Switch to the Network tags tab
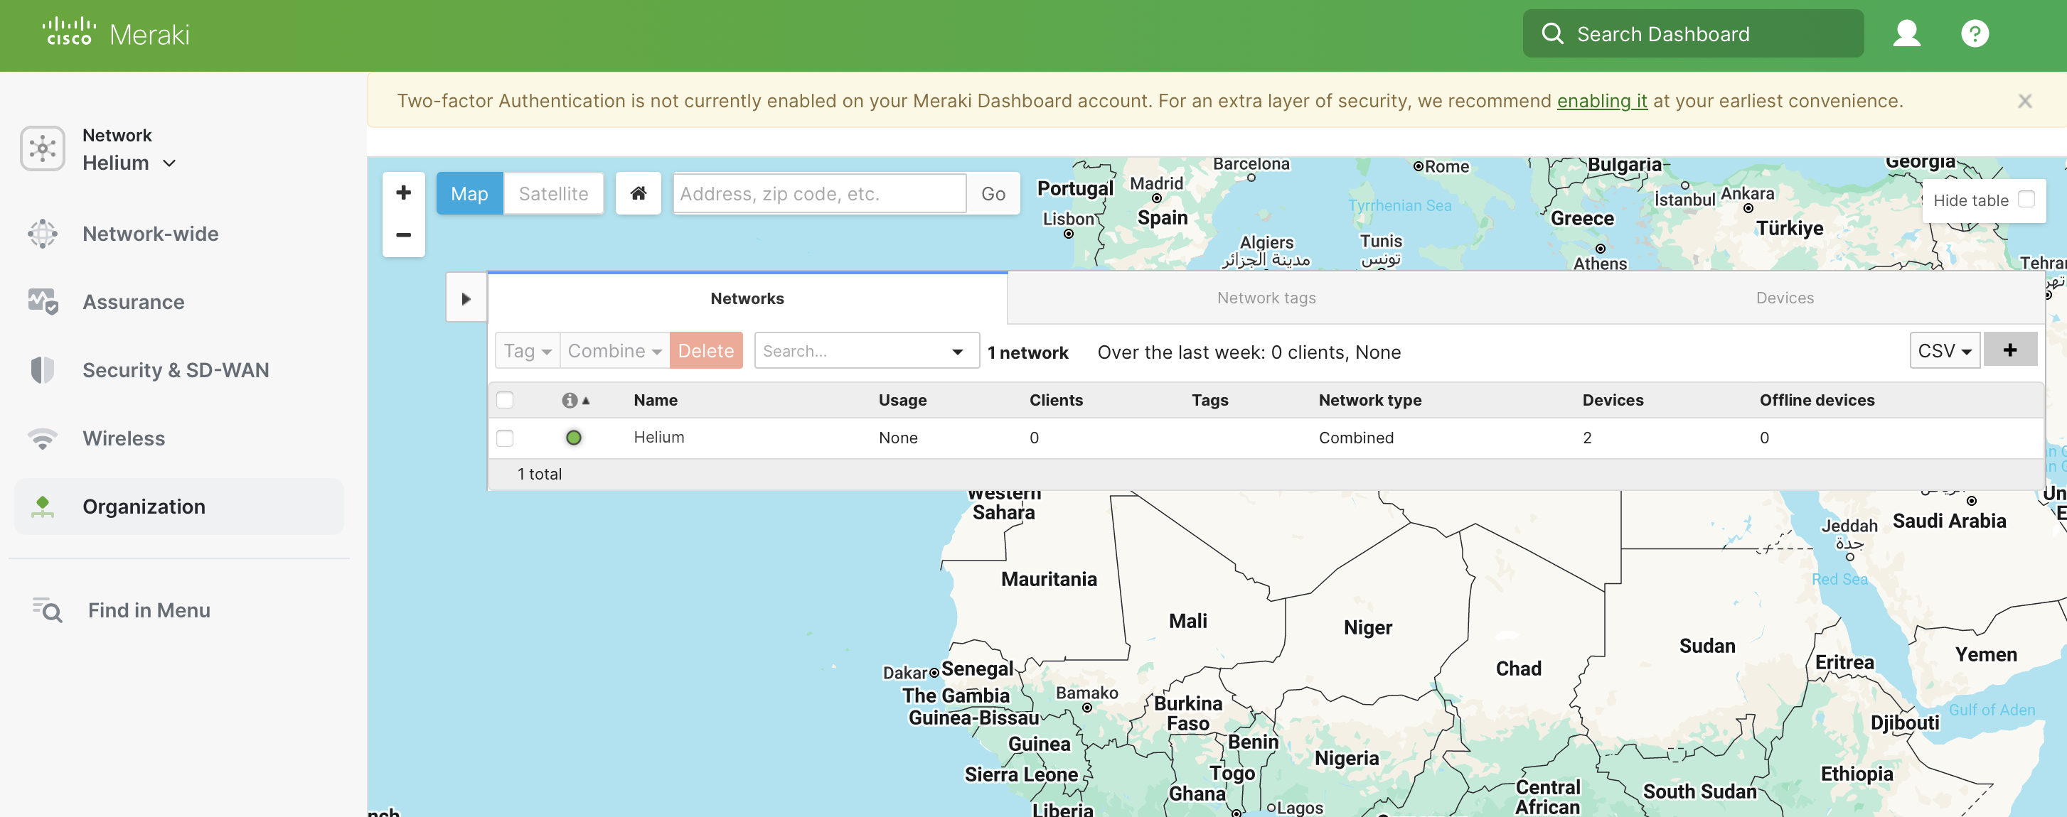The image size is (2067, 817). click(1266, 298)
